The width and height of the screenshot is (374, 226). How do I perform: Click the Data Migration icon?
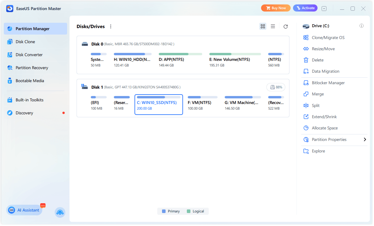pyautogui.click(x=306, y=71)
